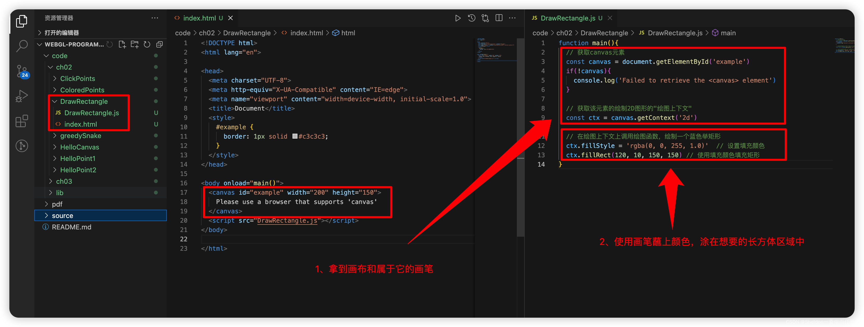Collapse all folders in explorer
This screenshot has height=327, width=864.
point(159,45)
